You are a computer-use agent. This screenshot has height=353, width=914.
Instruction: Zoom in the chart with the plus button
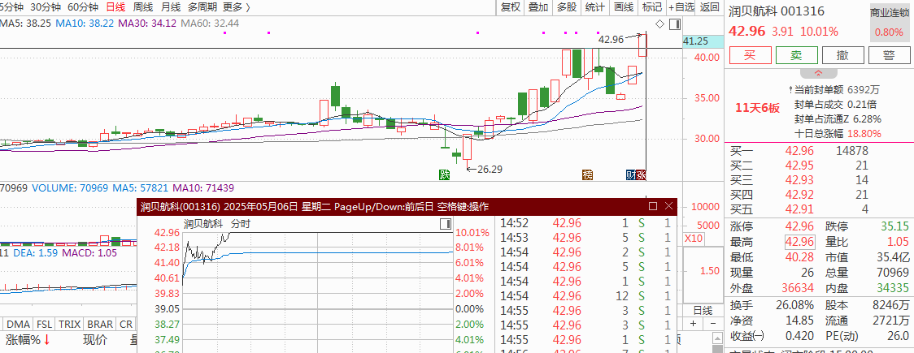[x=693, y=323]
